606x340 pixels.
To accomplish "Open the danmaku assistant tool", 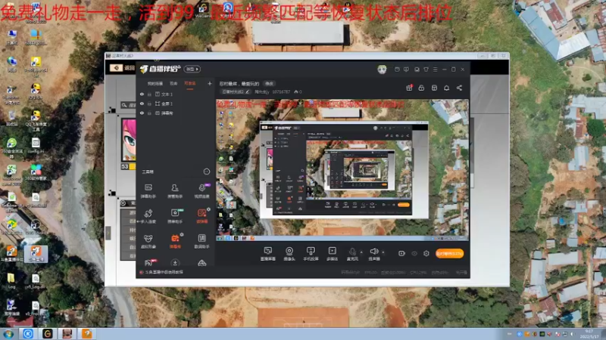I will (148, 190).
